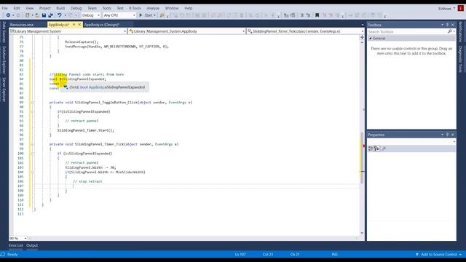Click the SliddingPannel_Timer.Start(); code line

(x=86, y=130)
